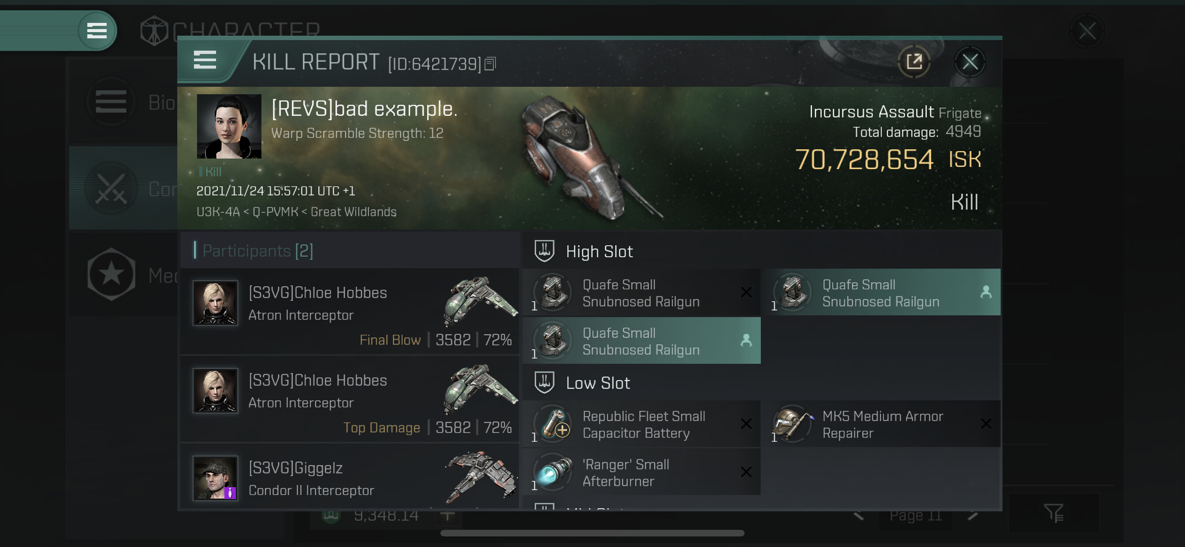
Task: Open Giggelz Condor II Interceptor participant entry
Action: [350, 478]
